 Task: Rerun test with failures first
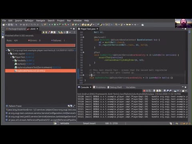coord(62,32)
